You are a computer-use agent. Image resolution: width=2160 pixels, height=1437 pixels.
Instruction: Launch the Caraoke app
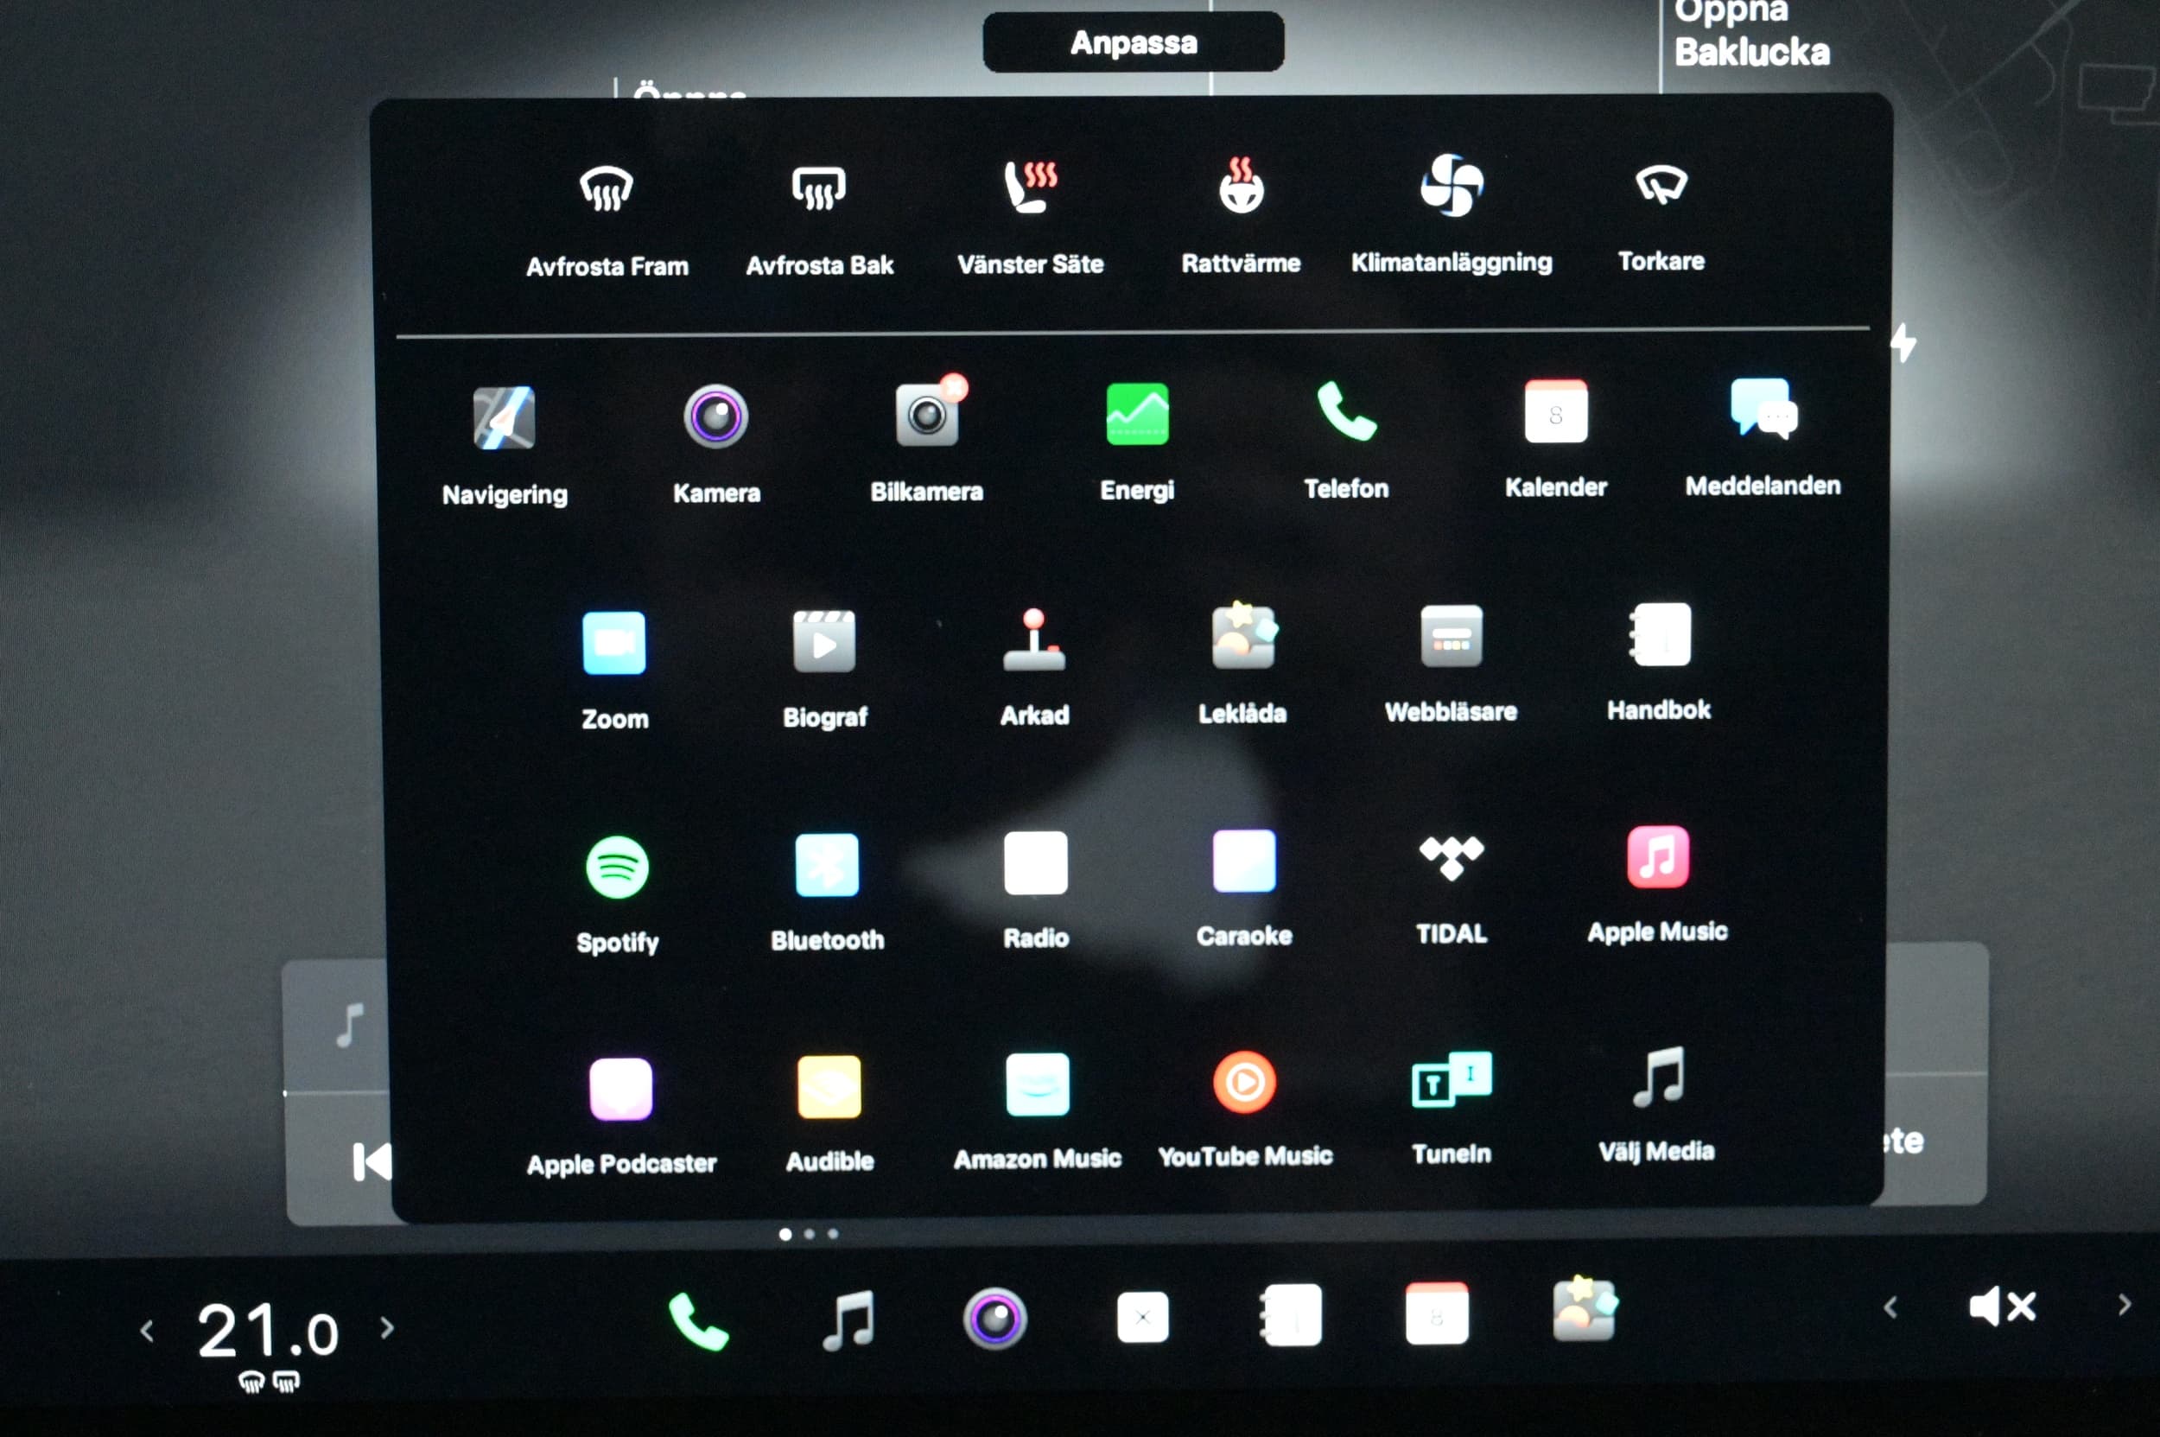[x=1243, y=862]
